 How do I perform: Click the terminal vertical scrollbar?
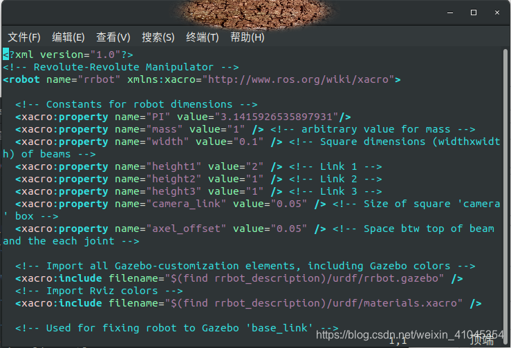[505, 195]
